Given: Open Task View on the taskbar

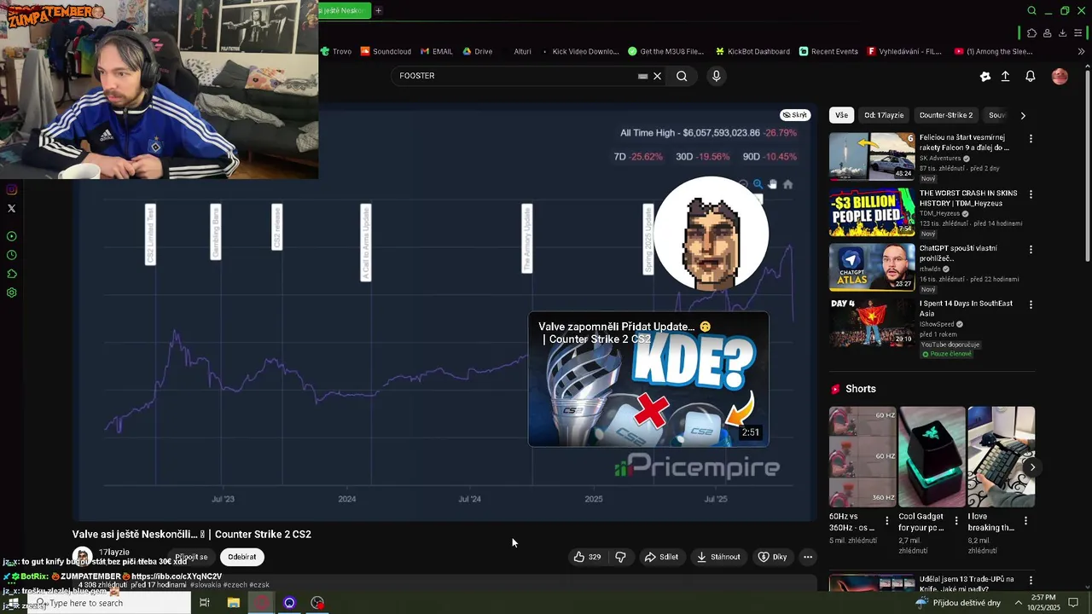Looking at the screenshot, I should point(205,603).
